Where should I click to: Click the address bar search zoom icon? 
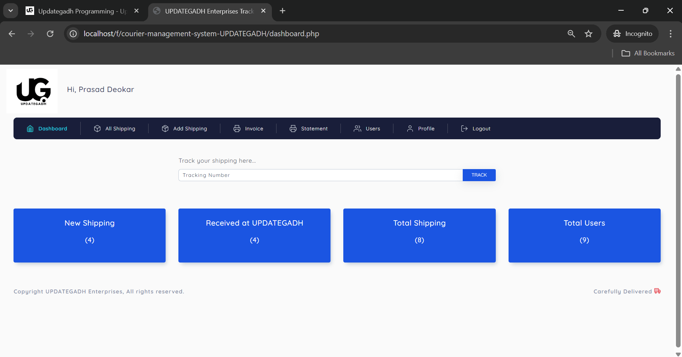pyautogui.click(x=571, y=33)
